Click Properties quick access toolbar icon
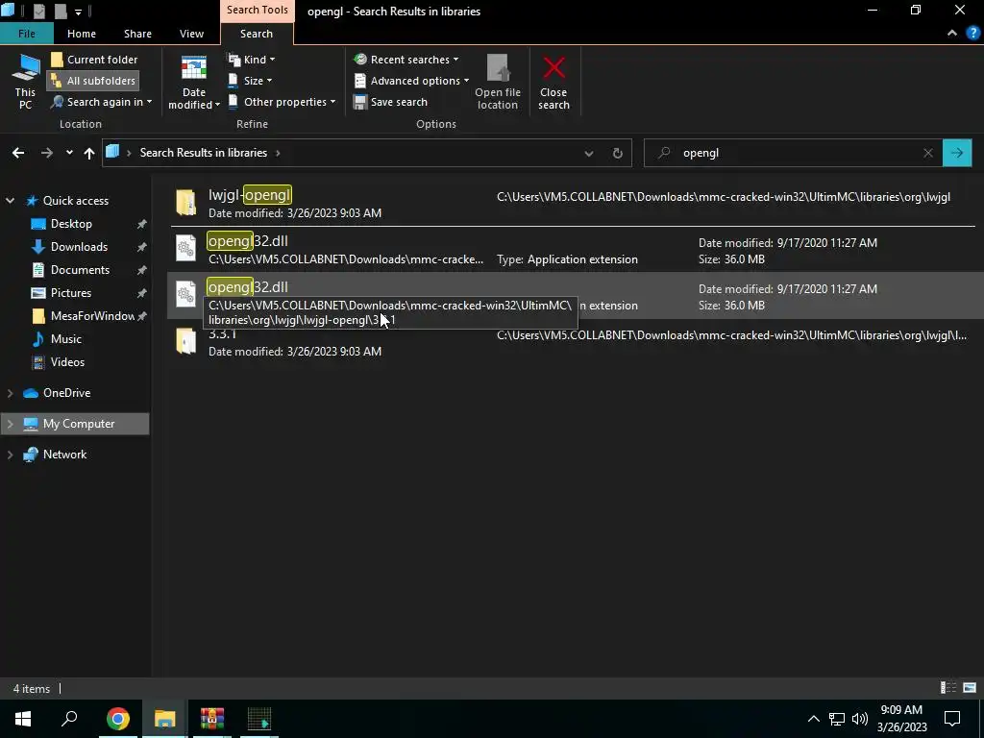 pyautogui.click(x=38, y=11)
